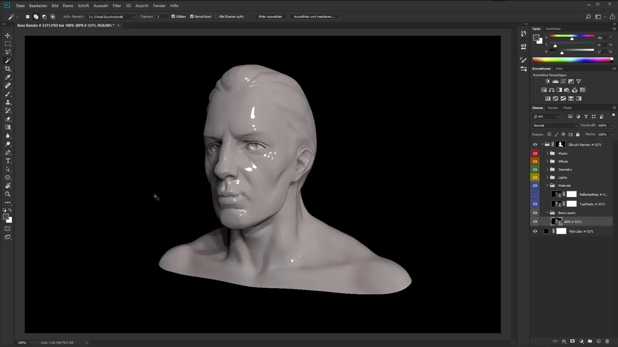Expand the Effects layer group
The image size is (618, 347).
click(547, 161)
